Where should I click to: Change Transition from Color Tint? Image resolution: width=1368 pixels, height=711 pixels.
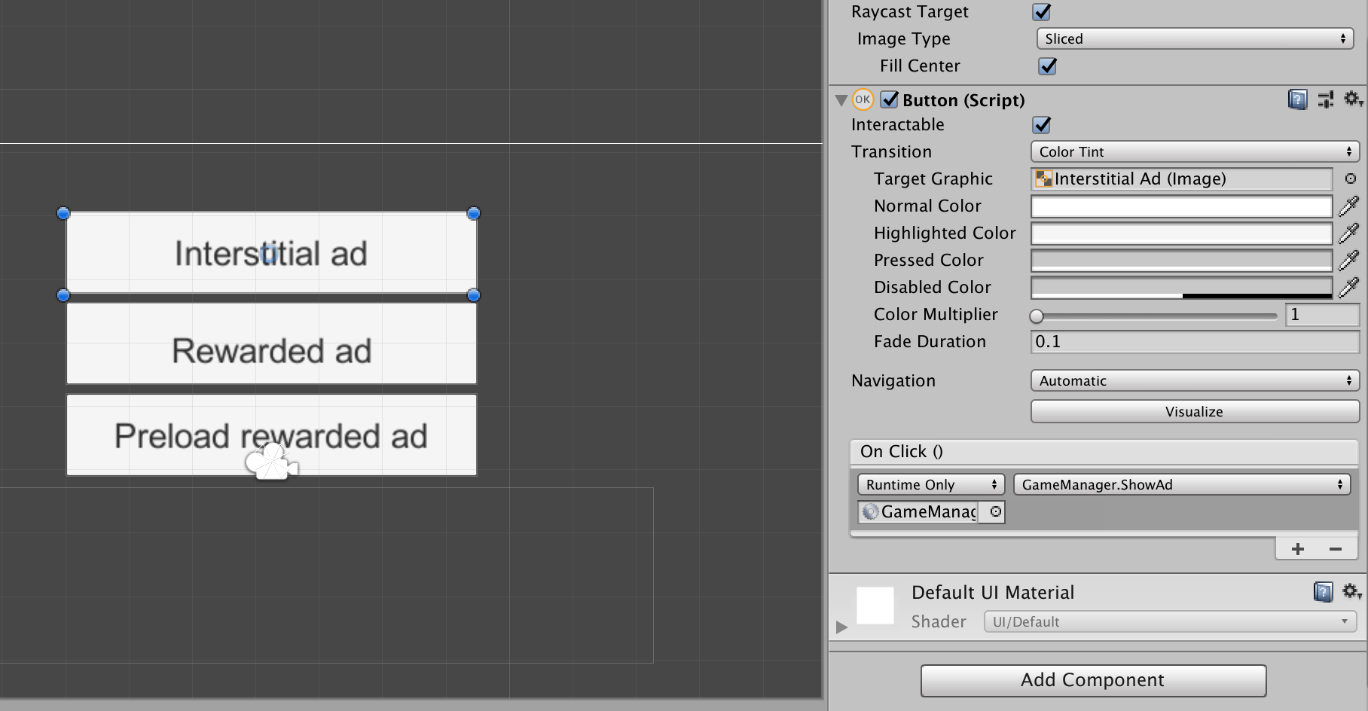pyautogui.click(x=1195, y=152)
